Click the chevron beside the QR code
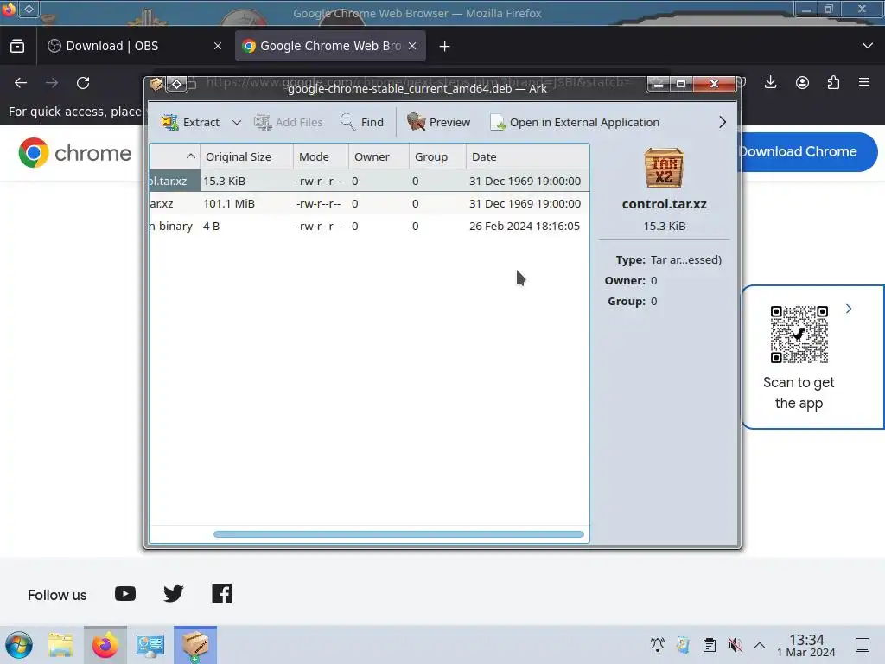Image resolution: width=885 pixels, height=664 pixels. (x=849, y=309)
